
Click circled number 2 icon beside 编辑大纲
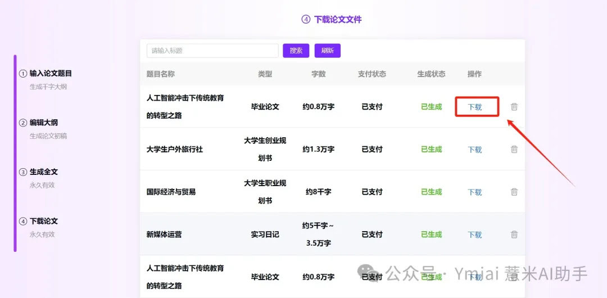point(23,123)
